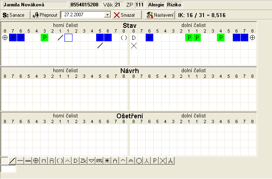Screen dimensions: 272x179
Task: Select the P symbol tool in bottom toolbar
Action: click(155, 161)
